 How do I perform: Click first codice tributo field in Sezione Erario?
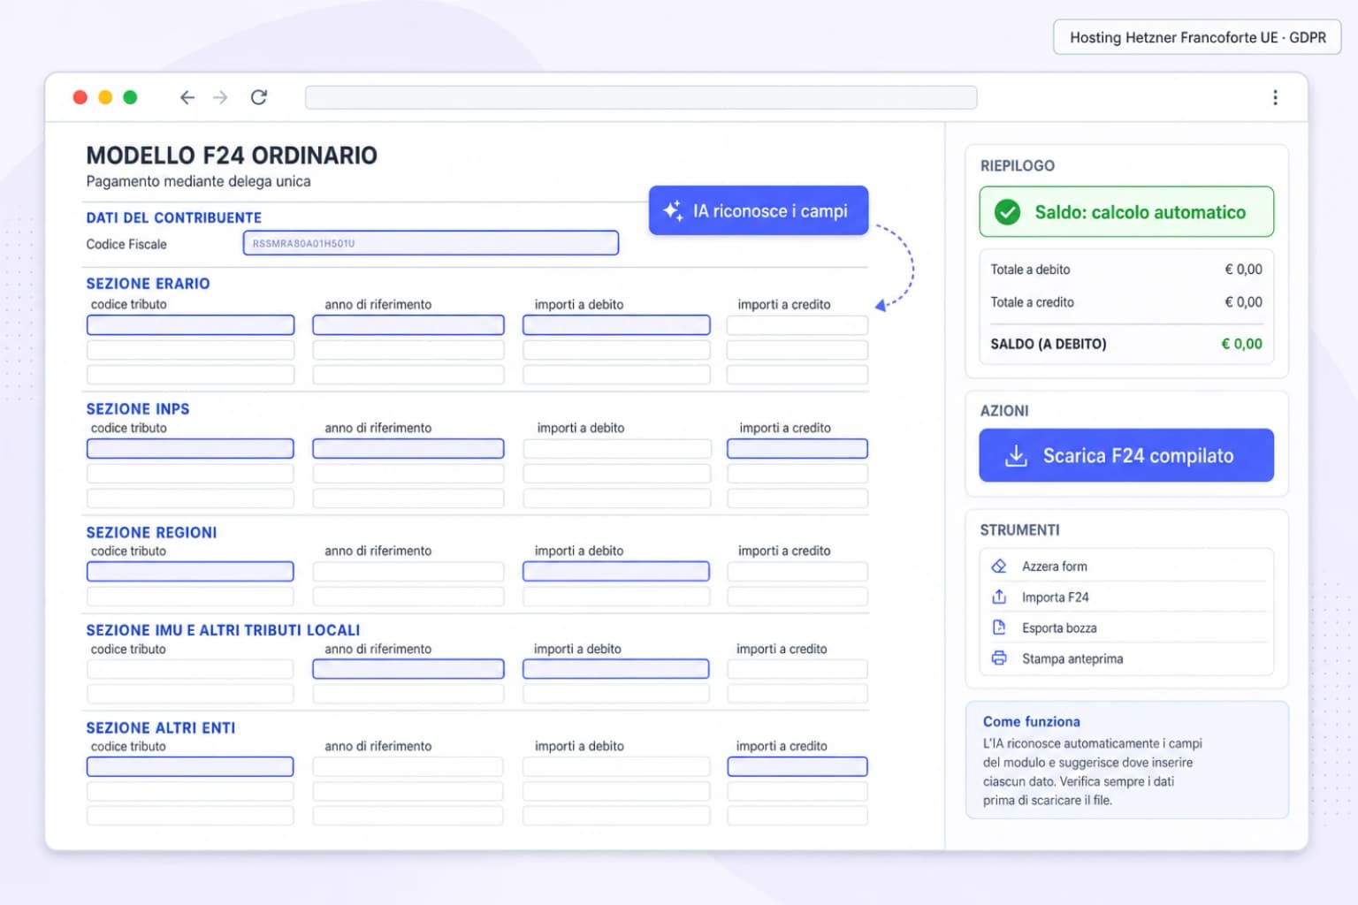(x=190, y=325)
